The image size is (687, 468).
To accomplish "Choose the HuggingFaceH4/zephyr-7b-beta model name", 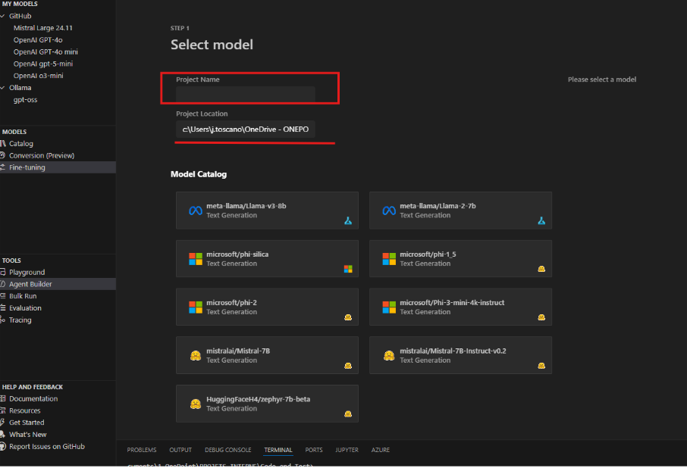I will [258, 399].
